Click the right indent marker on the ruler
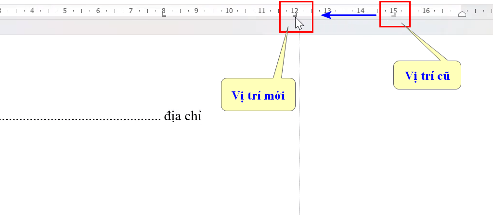 coord(462,14)
